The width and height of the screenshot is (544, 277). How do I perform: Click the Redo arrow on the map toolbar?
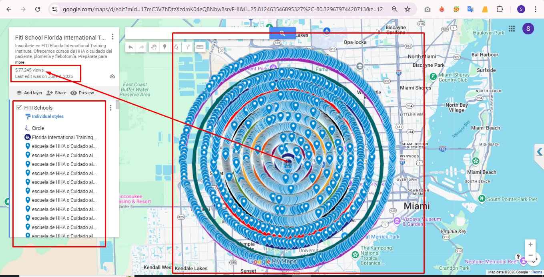point(141,47)
